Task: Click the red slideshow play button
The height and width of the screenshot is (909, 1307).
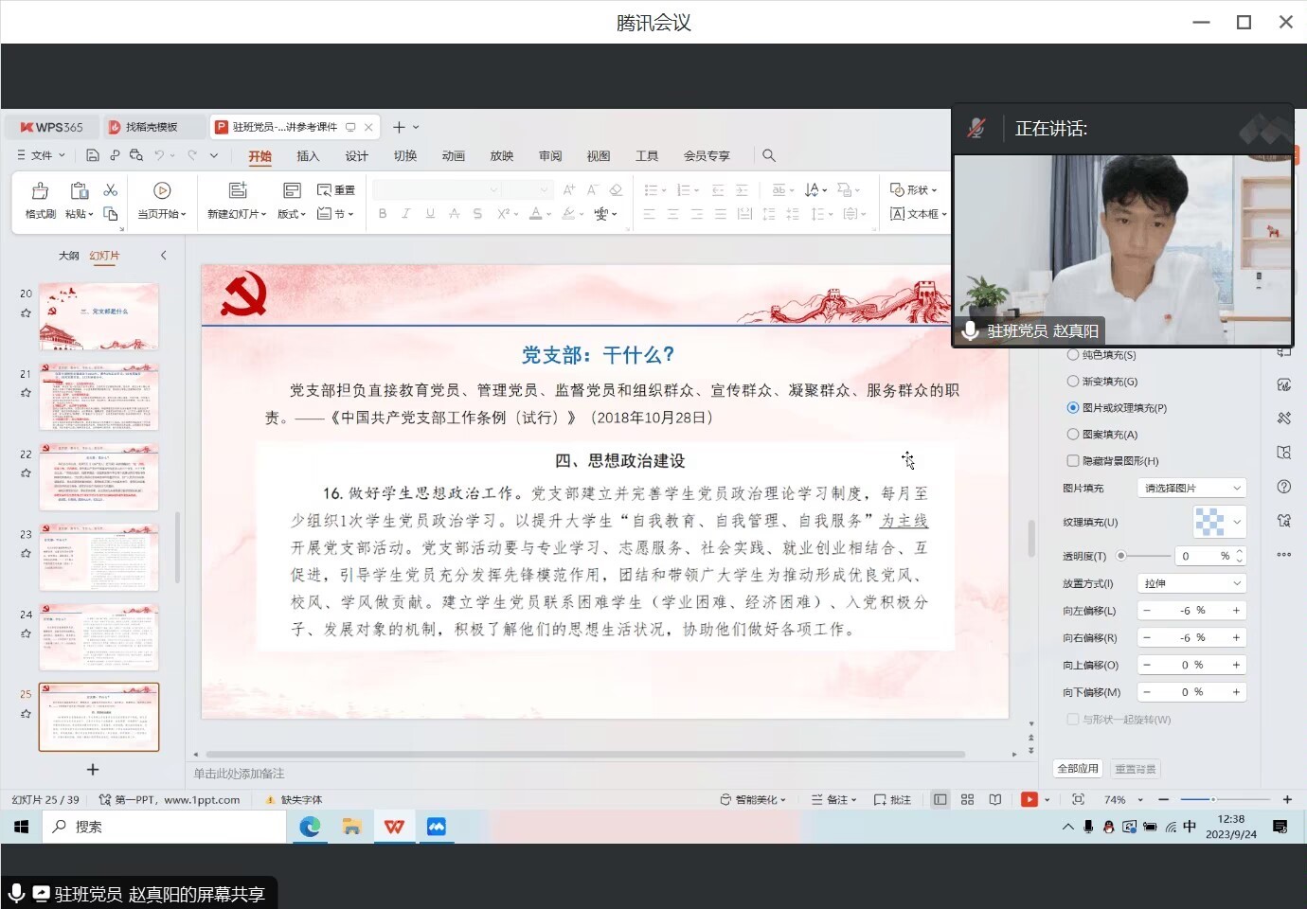Action: point(1029,800)
